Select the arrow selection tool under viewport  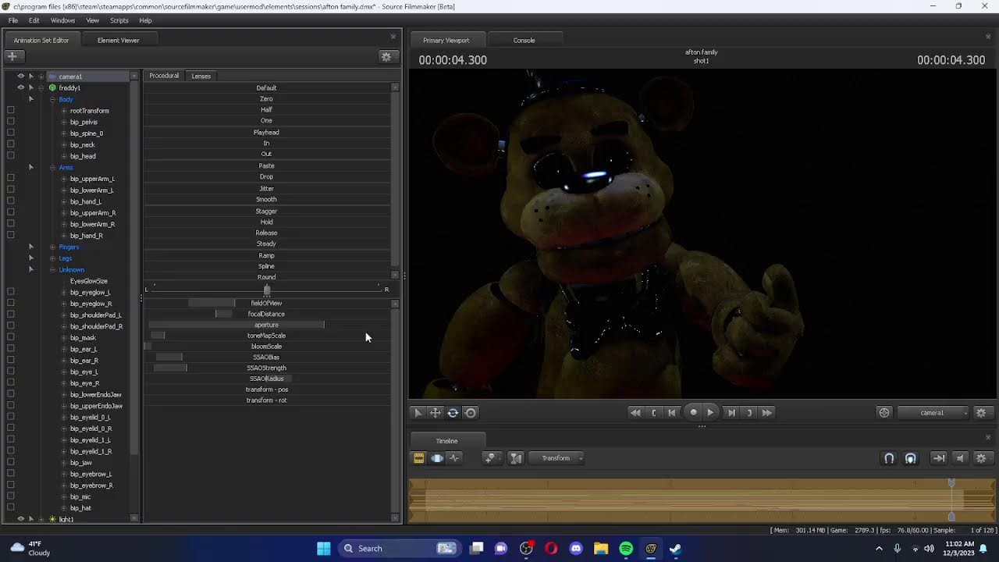tap(418, 413)
